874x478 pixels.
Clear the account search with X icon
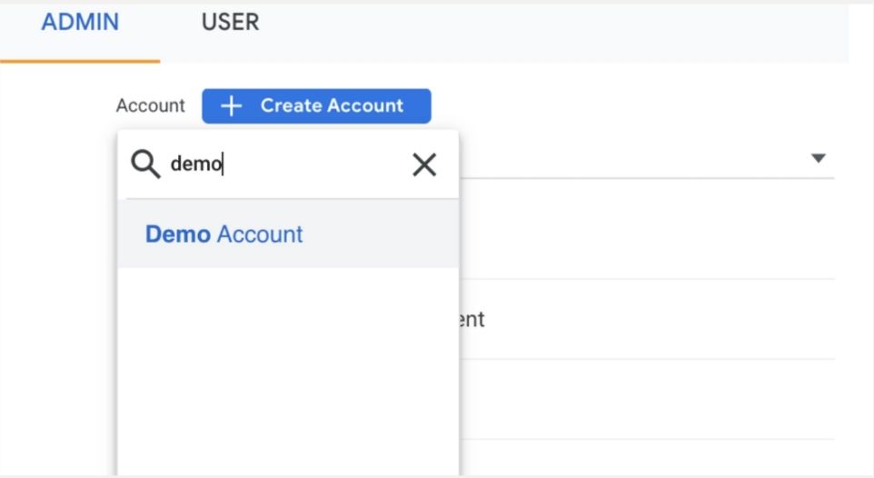point(424,164)
